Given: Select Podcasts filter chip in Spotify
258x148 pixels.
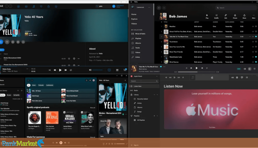Looking at the screenshot, I should (41, 85).
